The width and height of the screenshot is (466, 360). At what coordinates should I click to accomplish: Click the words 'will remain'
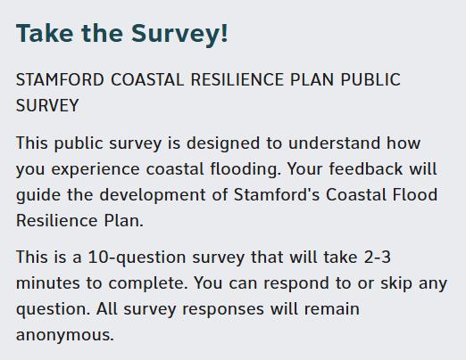(315, 309)
